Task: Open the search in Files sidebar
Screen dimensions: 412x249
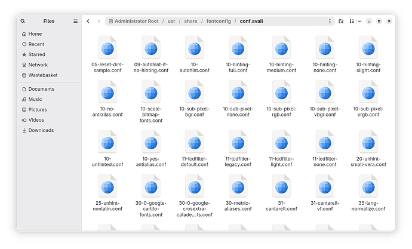Action: [x=23, y=21]
